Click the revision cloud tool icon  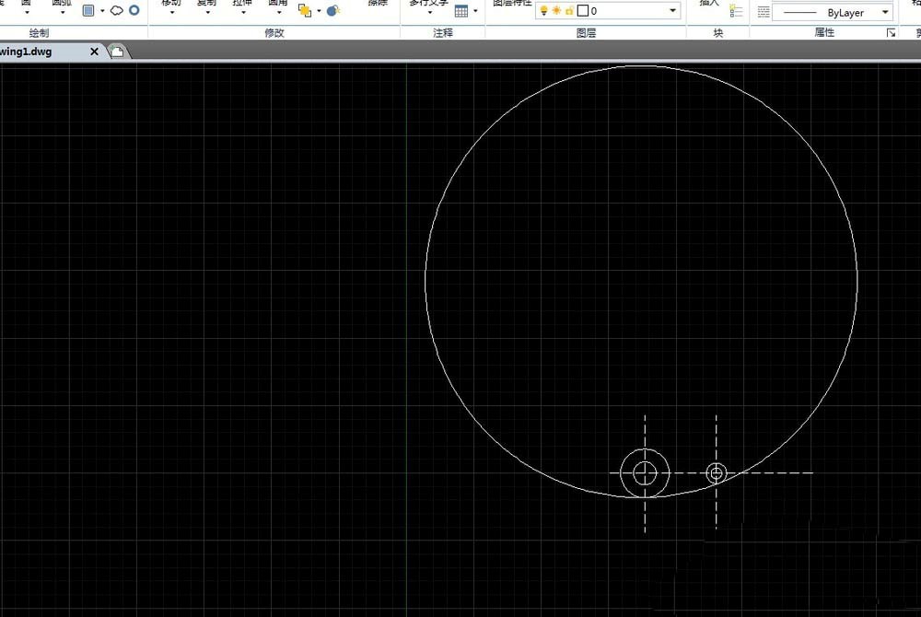click(x=117, y=11)
